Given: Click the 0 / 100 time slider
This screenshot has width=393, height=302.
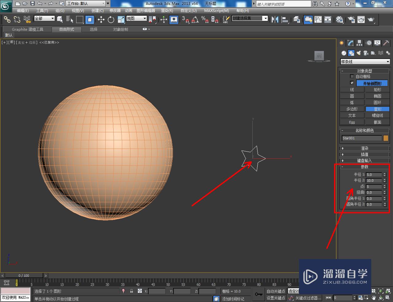Looking at the screenshot, I should [24, 276].
